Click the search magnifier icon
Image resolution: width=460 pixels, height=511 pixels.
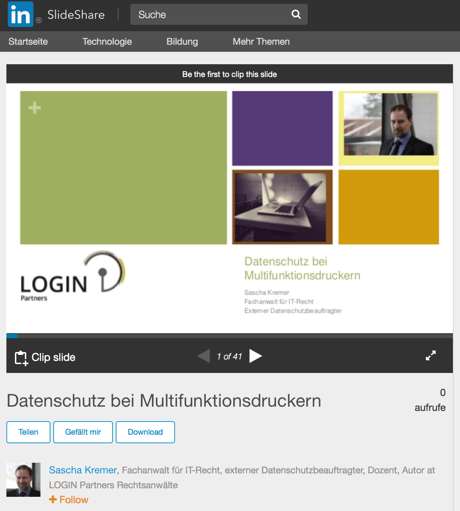296,15
